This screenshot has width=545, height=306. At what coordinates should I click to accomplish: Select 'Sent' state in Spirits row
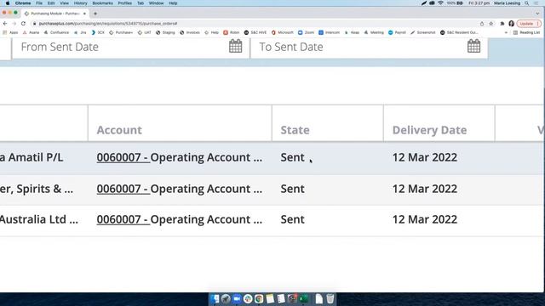click(x=292, y=189)
